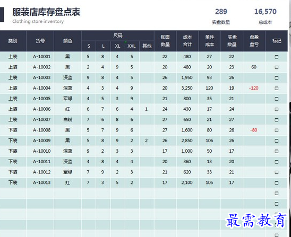
Task: Tick the mark checkbox for A-10003
Action: (x=276, y=78)
